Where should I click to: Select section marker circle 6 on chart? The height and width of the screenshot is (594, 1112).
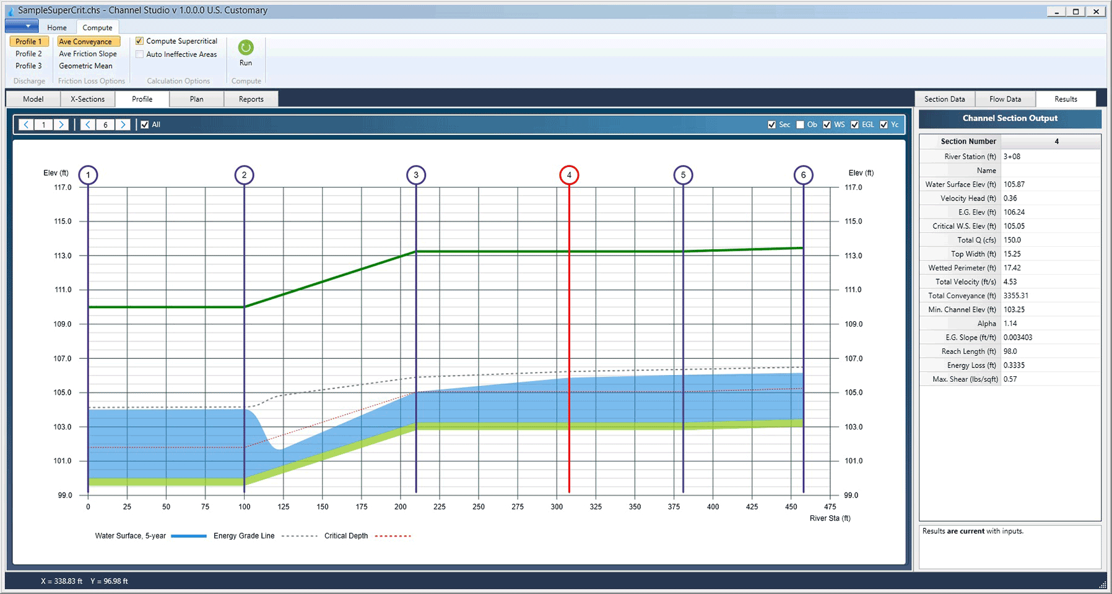[803, 175]
